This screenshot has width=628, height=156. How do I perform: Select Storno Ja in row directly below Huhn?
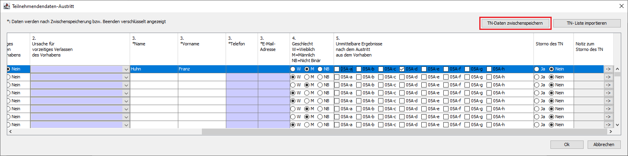coord(537,77)
